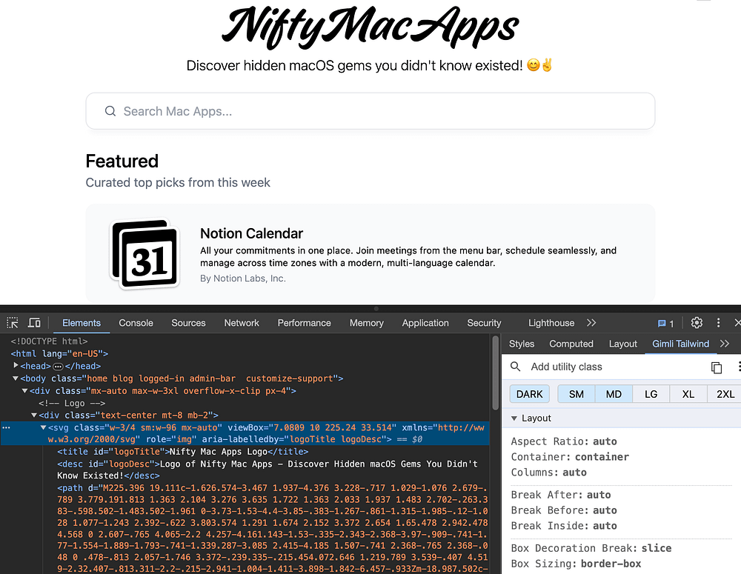The height and width of the screenshot is (574, 741).
Task: Open the Security tab
Action: click(484, 323)
